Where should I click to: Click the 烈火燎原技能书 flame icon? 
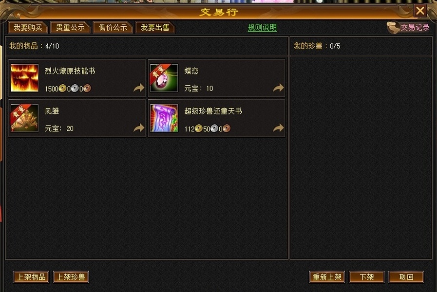24,78
